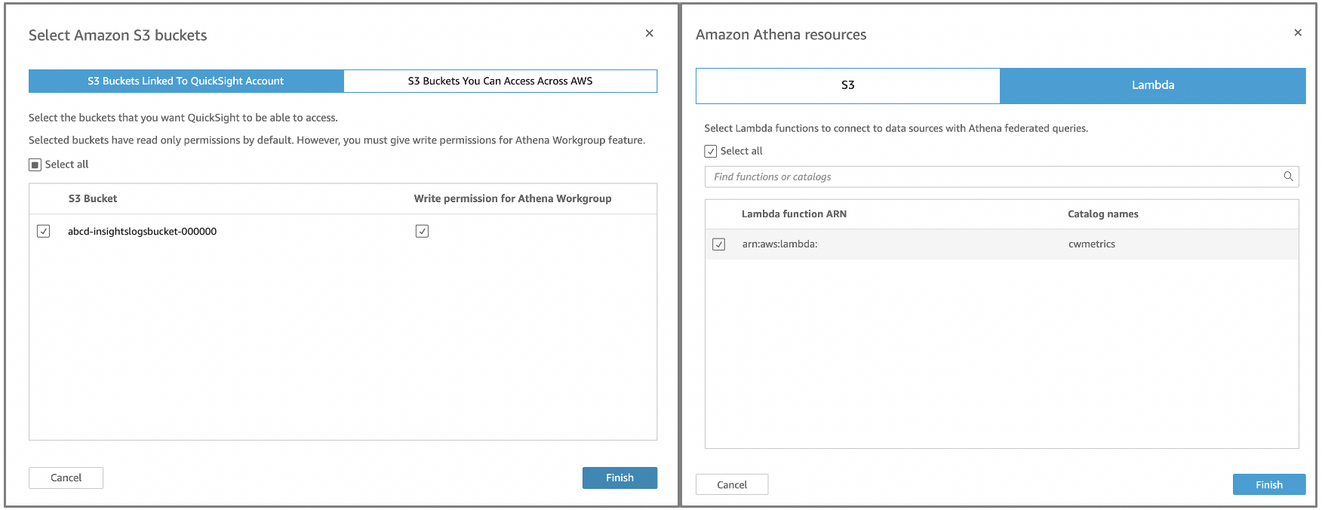
Task: Click Finish in the S3 buckets dialog
Action: point(619,478)
